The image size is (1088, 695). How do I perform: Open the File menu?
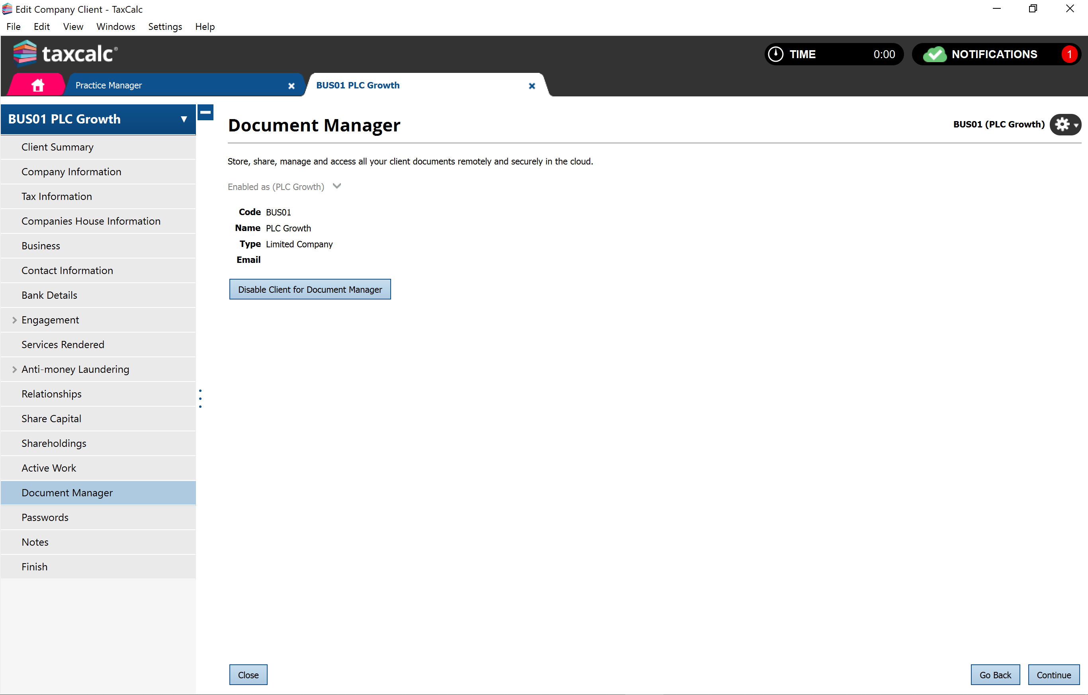pyautogui.click(x=14, y=27)
